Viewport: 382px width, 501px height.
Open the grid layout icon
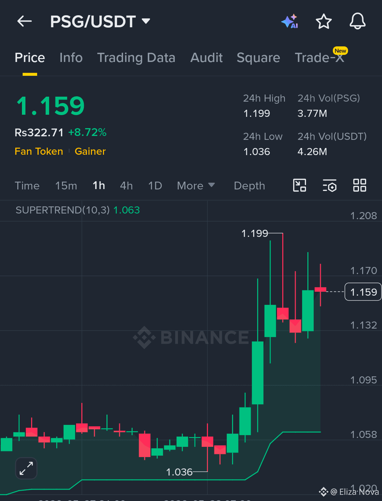(x=360, y=185)
